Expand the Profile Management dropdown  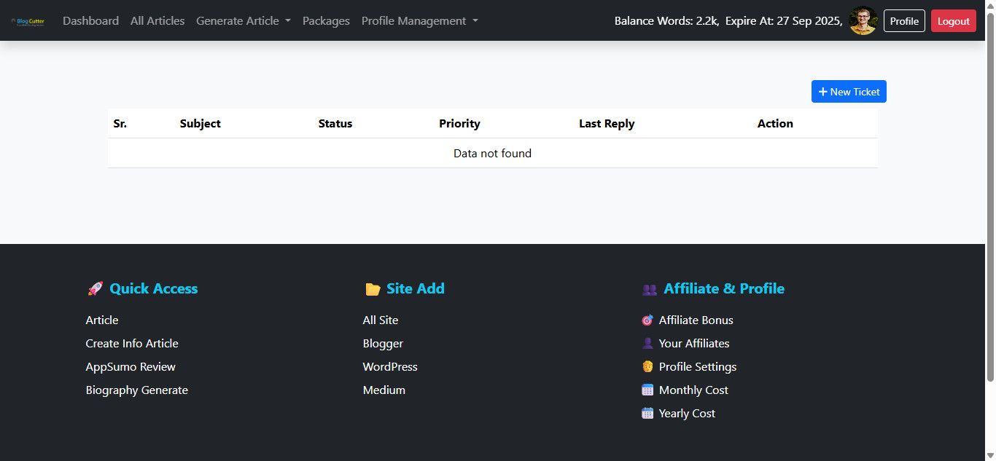pyautogui.click(x=419, y=21)
